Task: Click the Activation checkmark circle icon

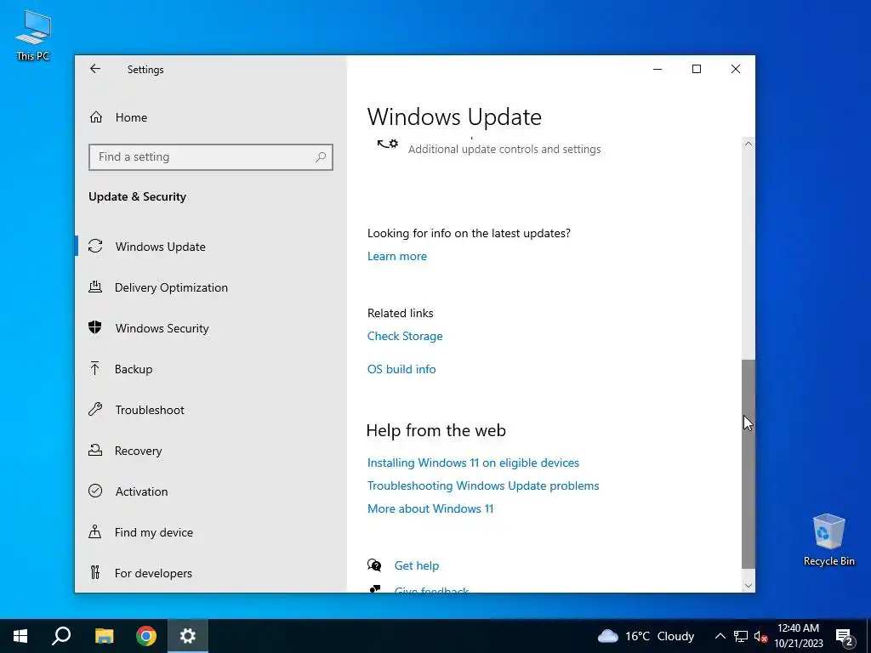Action: click(x=95, y=491)
